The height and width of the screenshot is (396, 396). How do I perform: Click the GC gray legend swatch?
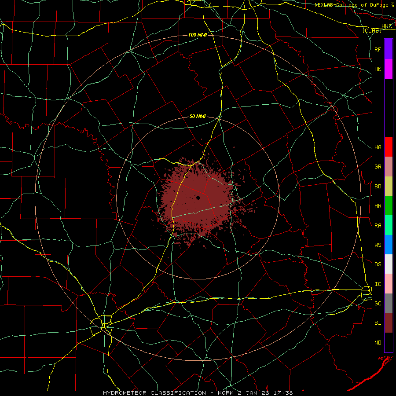[x=389, y=303]
